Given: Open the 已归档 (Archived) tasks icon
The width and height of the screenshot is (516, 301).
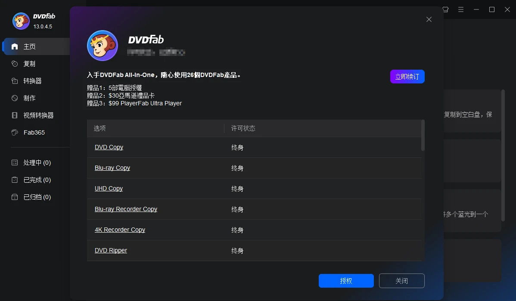Looking at the screenshot, I should (15, 197).
